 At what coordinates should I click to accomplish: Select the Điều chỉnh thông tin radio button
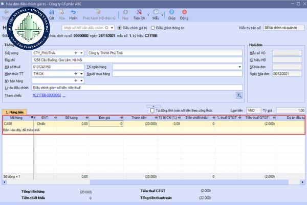pos(152,27)
